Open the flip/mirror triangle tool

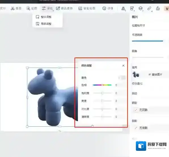[x=123, y=9]
